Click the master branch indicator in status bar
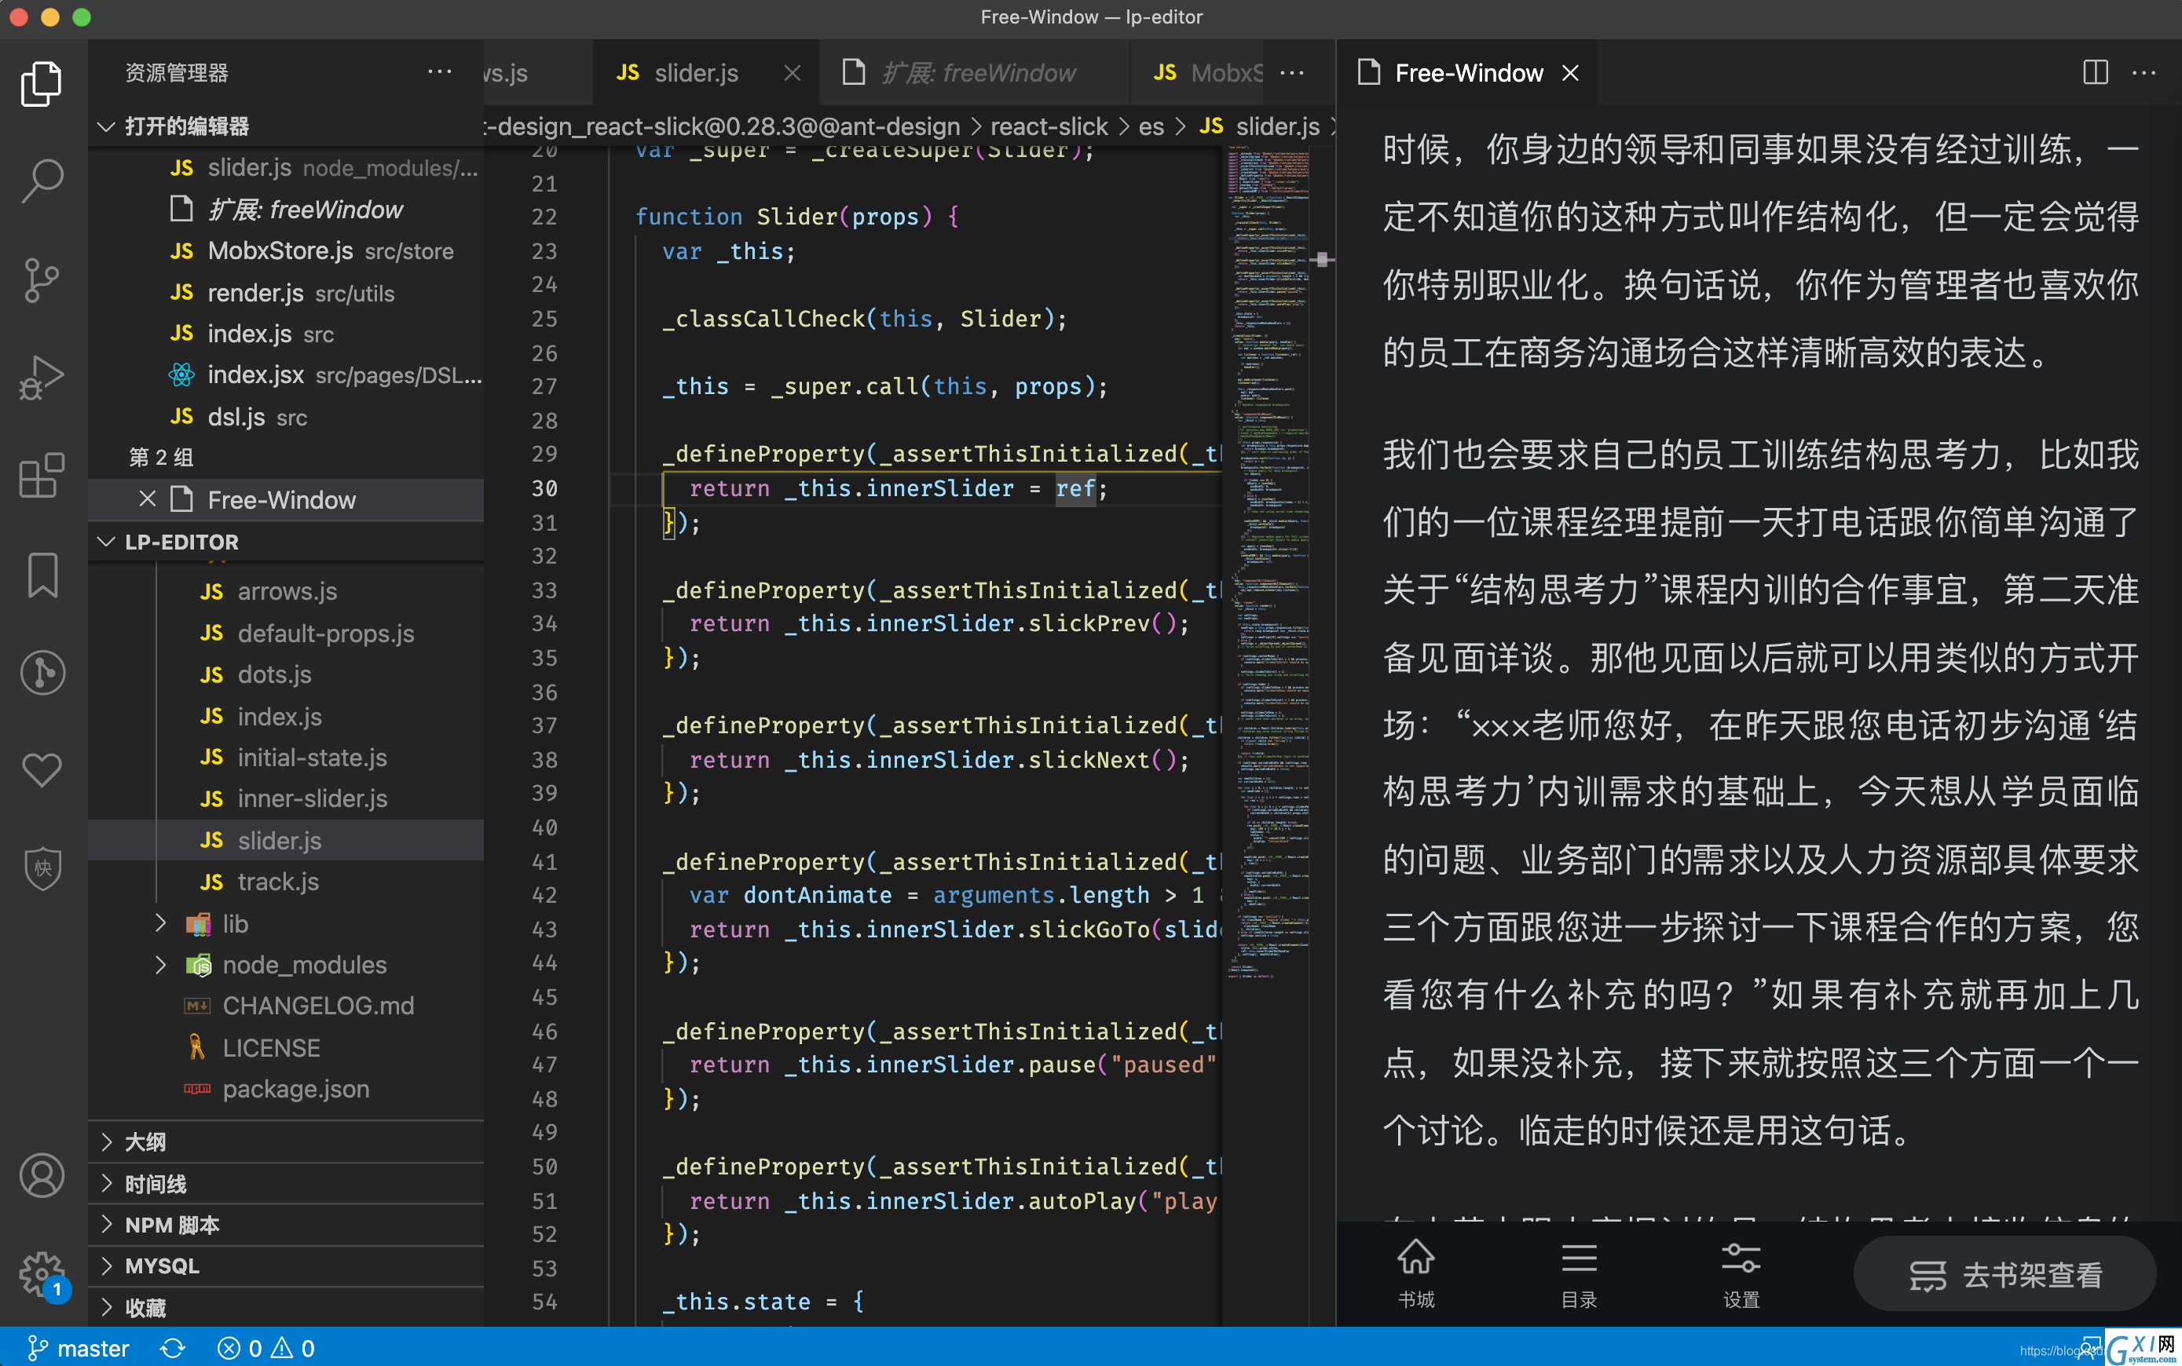The height and width of the screenshot is (1366, 2182). 78,1348
